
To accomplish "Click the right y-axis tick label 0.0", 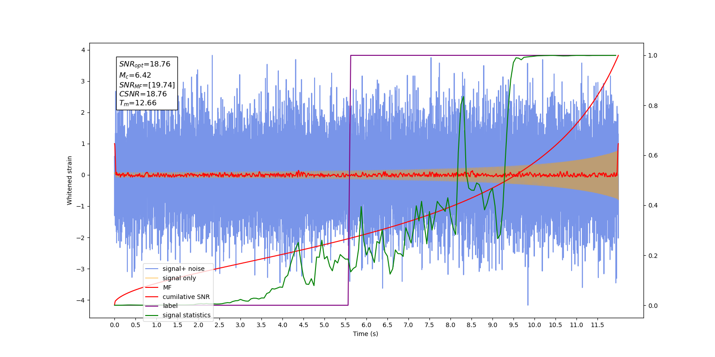I will tap(653, 306).
